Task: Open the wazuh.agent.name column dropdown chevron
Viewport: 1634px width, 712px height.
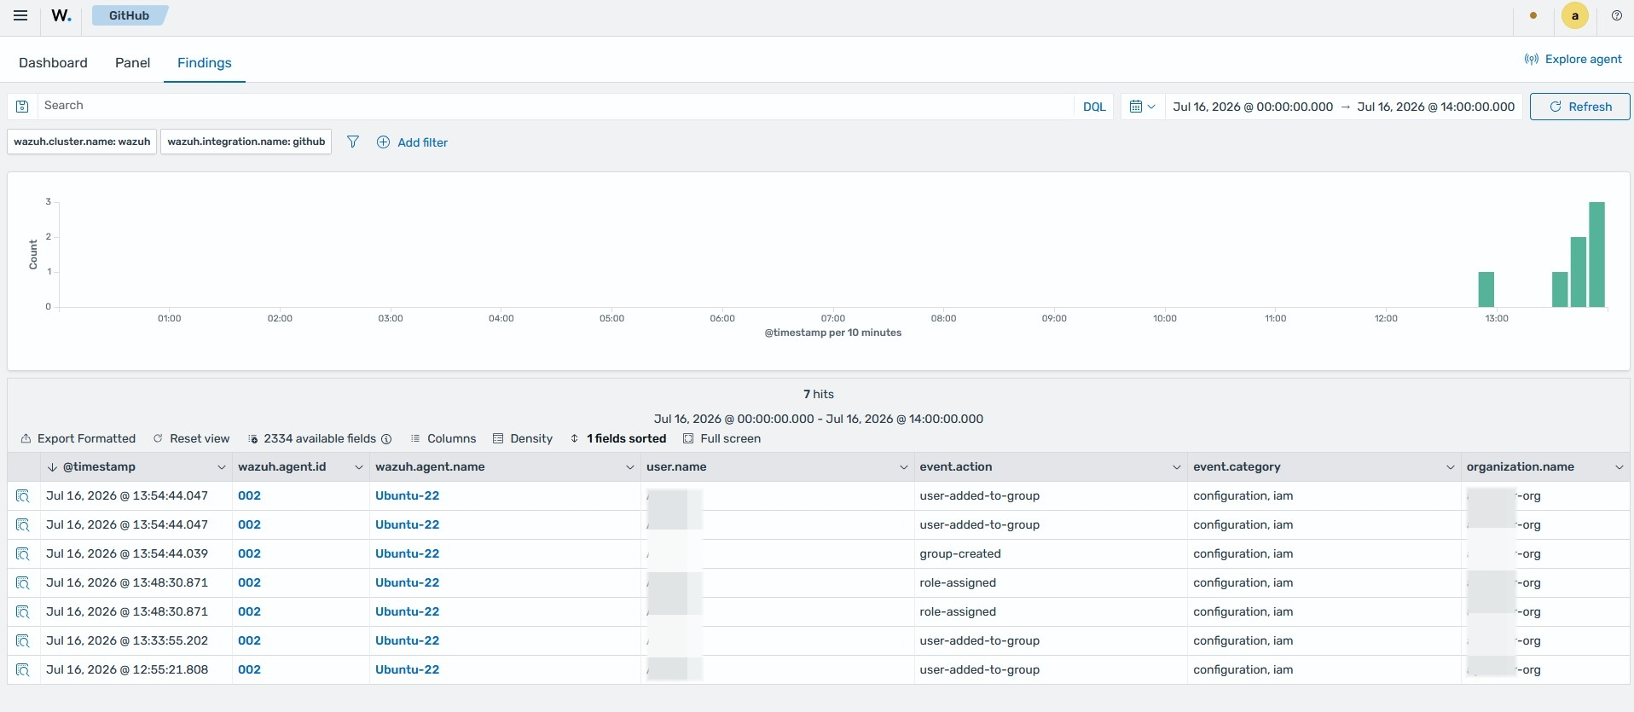Action: pyautogui.click(x=630, y=467)
